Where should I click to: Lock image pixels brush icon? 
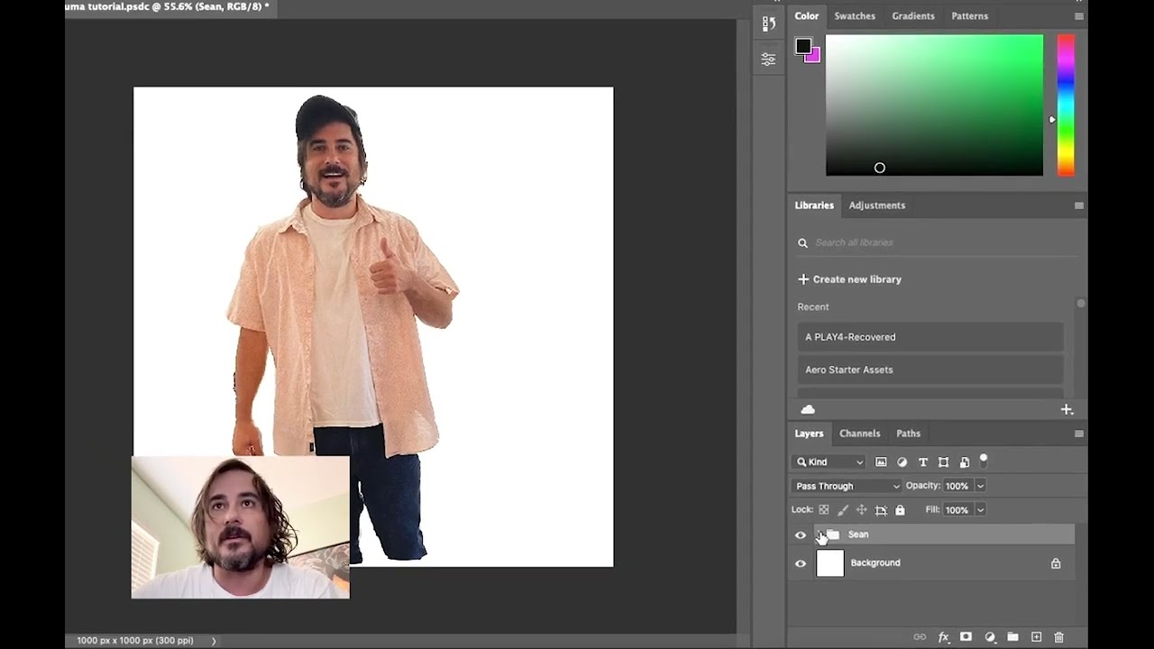pyautogui.click(x=842, y=510)
